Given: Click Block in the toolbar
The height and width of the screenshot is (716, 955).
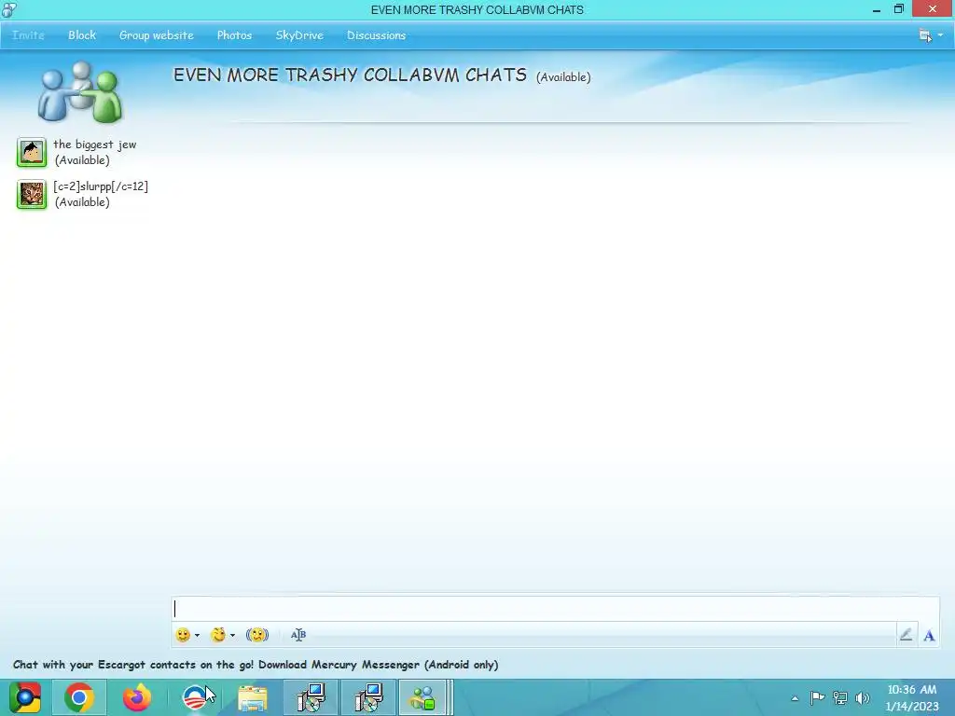Looking at the screenshot, I should (x=82, y=35).
